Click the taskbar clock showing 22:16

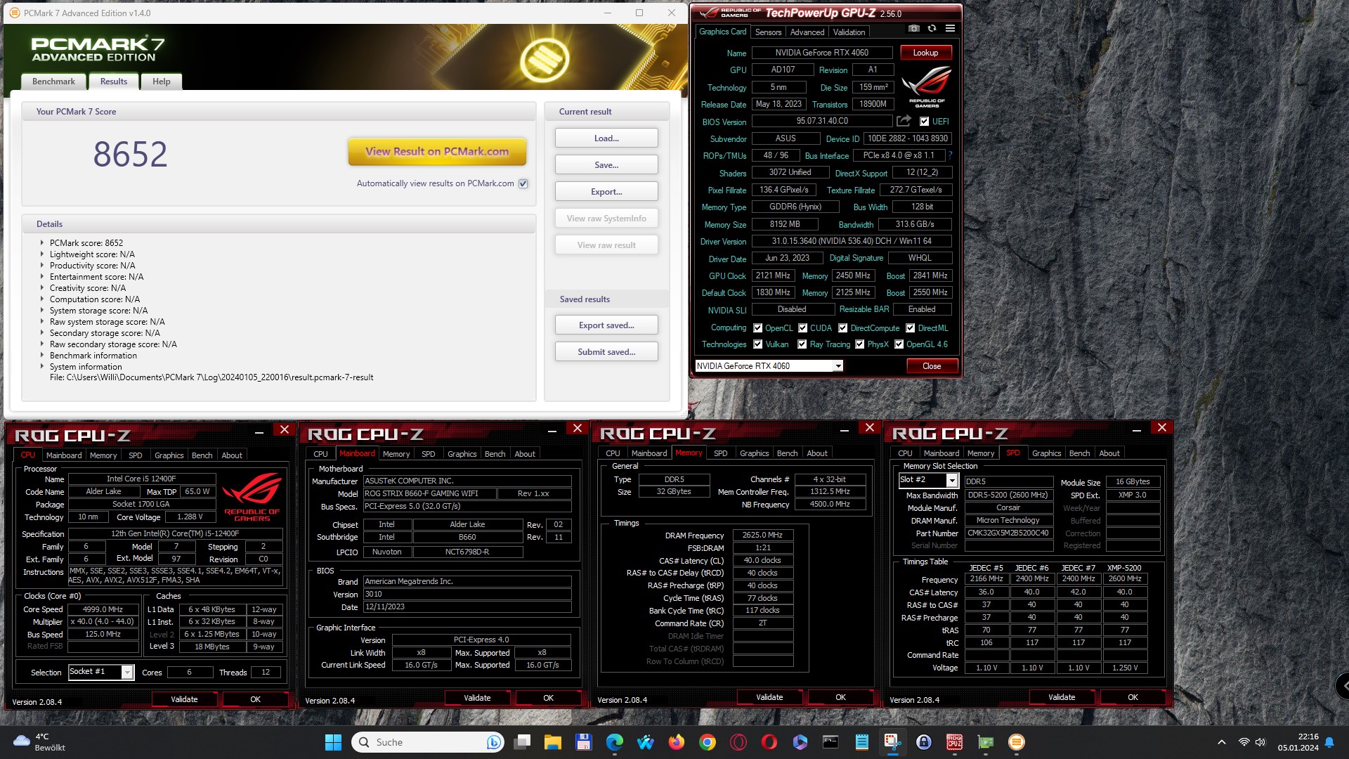tap(1298, 742)
